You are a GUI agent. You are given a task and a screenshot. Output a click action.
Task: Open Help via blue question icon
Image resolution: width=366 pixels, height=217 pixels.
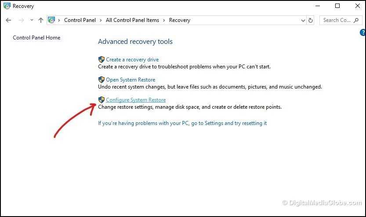tap(363, 32)
